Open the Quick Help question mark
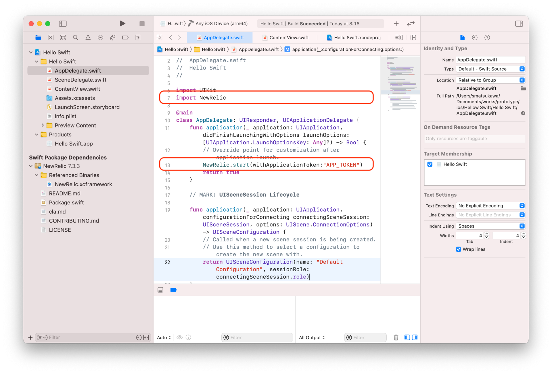552x374 pixels. click(x=487, y=37)
